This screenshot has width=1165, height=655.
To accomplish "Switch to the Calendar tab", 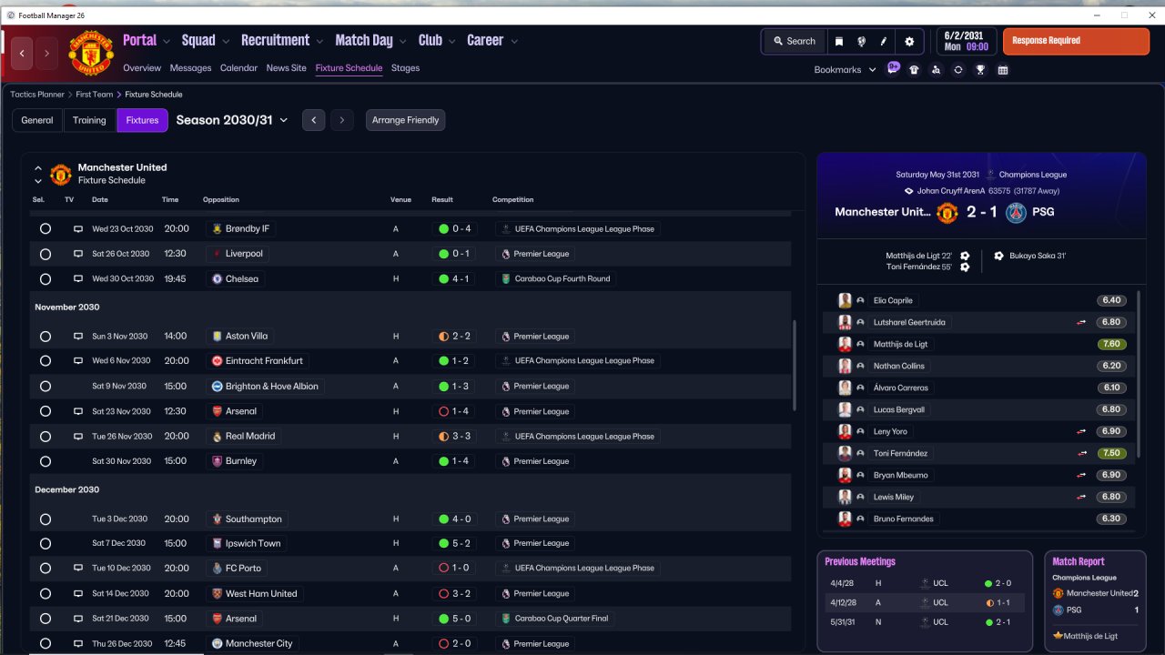I will tap(238, 68).
